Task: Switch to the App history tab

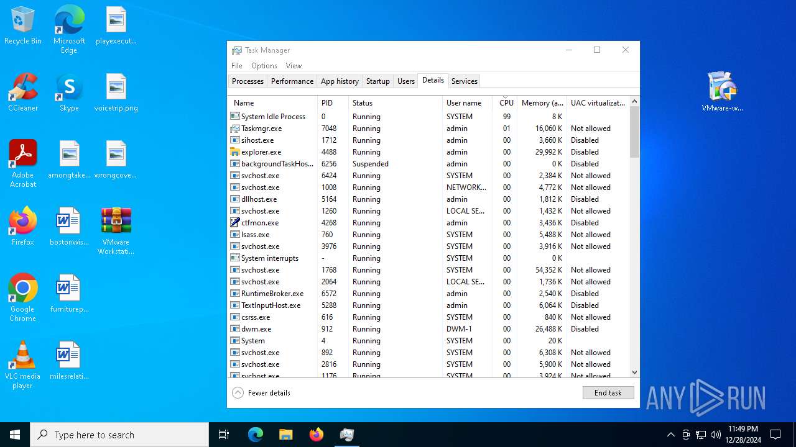Action: [340, 81]
